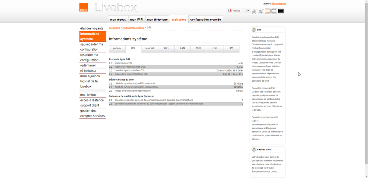Open 'état des voyants' in sidebar
The image size is (368, 178).
(x=92, y=28)
